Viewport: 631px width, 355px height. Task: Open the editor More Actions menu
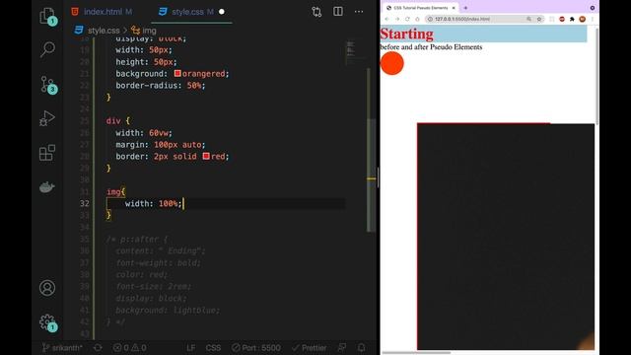coord(359,12)
